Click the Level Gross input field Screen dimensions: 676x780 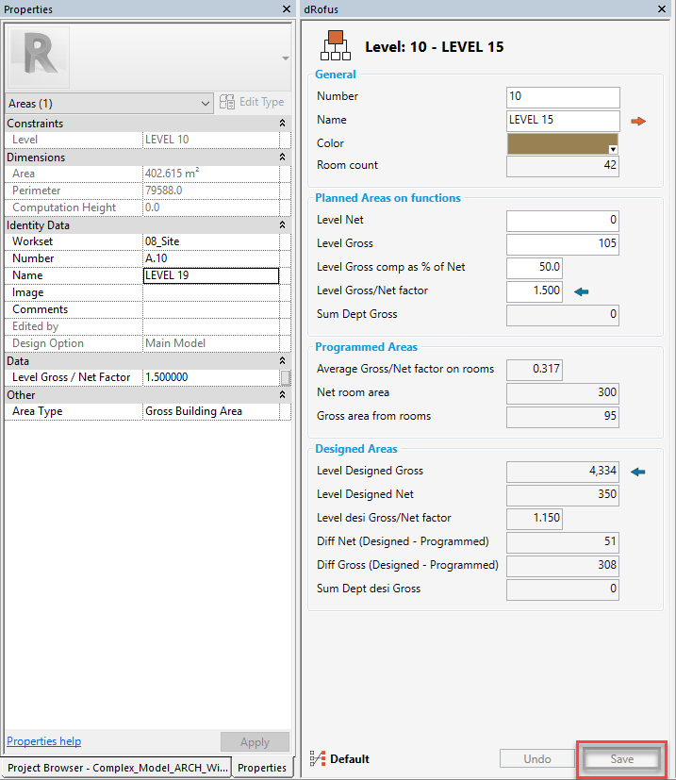point(563,244)
